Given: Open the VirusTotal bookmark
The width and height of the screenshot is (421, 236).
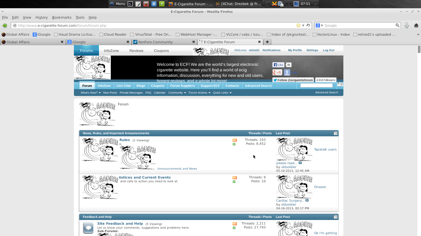Looking at the screenshot, I should pos(151,34).
